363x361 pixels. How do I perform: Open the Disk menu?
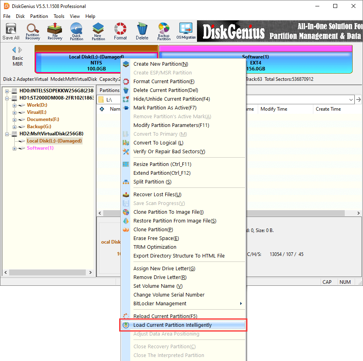20,16
